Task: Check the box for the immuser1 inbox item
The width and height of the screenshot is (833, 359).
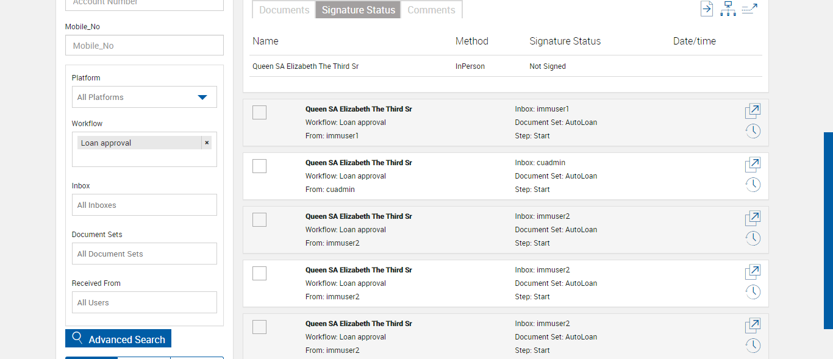Action: pyautogui.click(x=259, y=112)
